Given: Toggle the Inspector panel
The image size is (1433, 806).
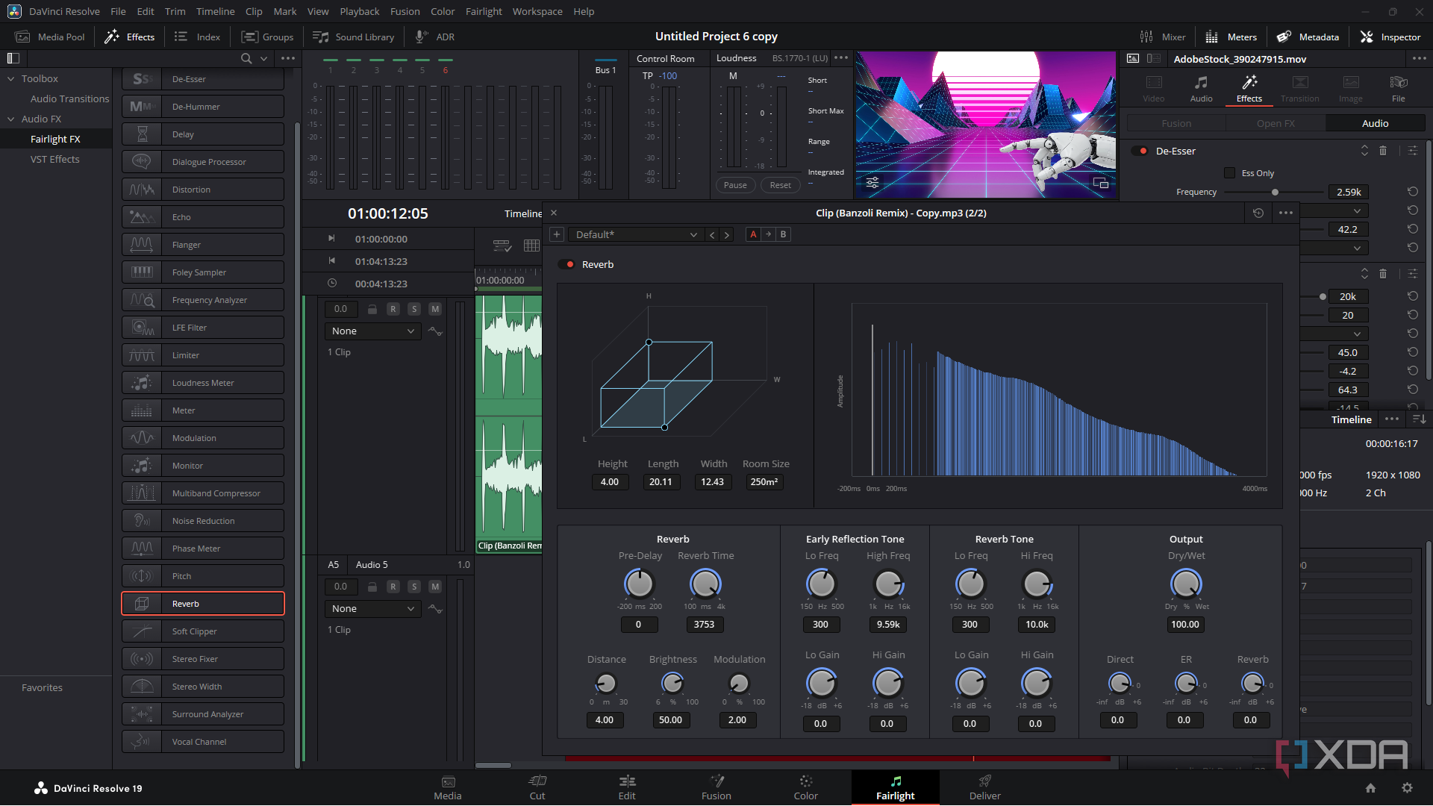Looking at the screenshot, I should 1390,37.
